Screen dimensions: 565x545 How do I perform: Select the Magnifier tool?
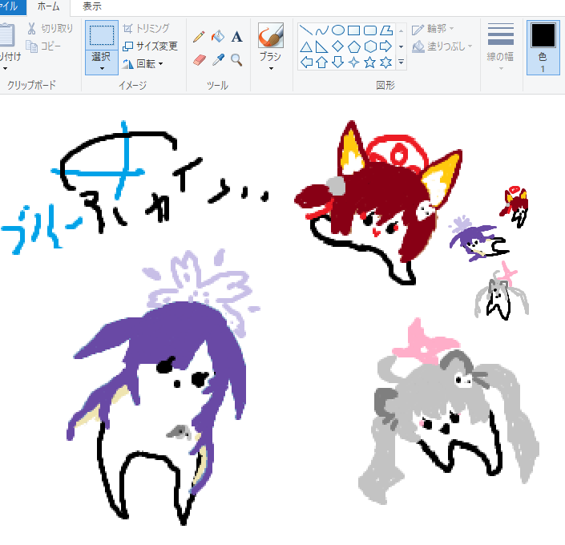(236, 60)
